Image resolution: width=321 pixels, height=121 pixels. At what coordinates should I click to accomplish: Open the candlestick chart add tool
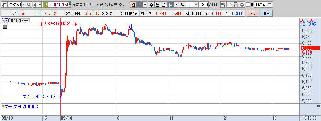tap(223, 4)
